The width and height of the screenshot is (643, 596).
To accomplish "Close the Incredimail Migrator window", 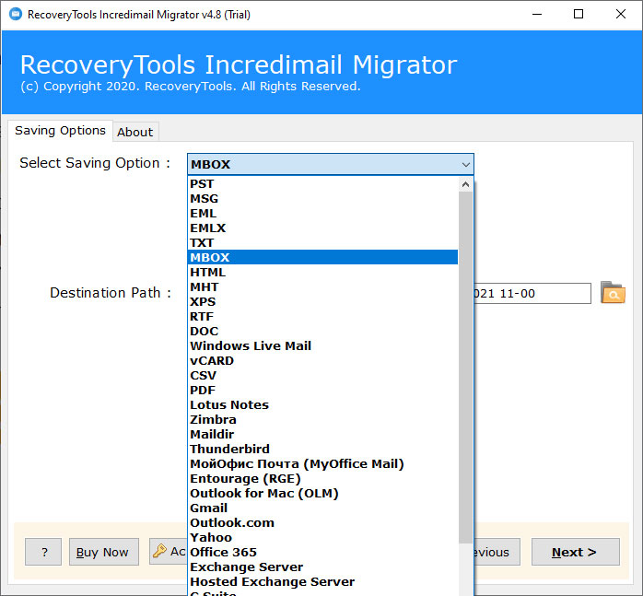I will point(621,15).
